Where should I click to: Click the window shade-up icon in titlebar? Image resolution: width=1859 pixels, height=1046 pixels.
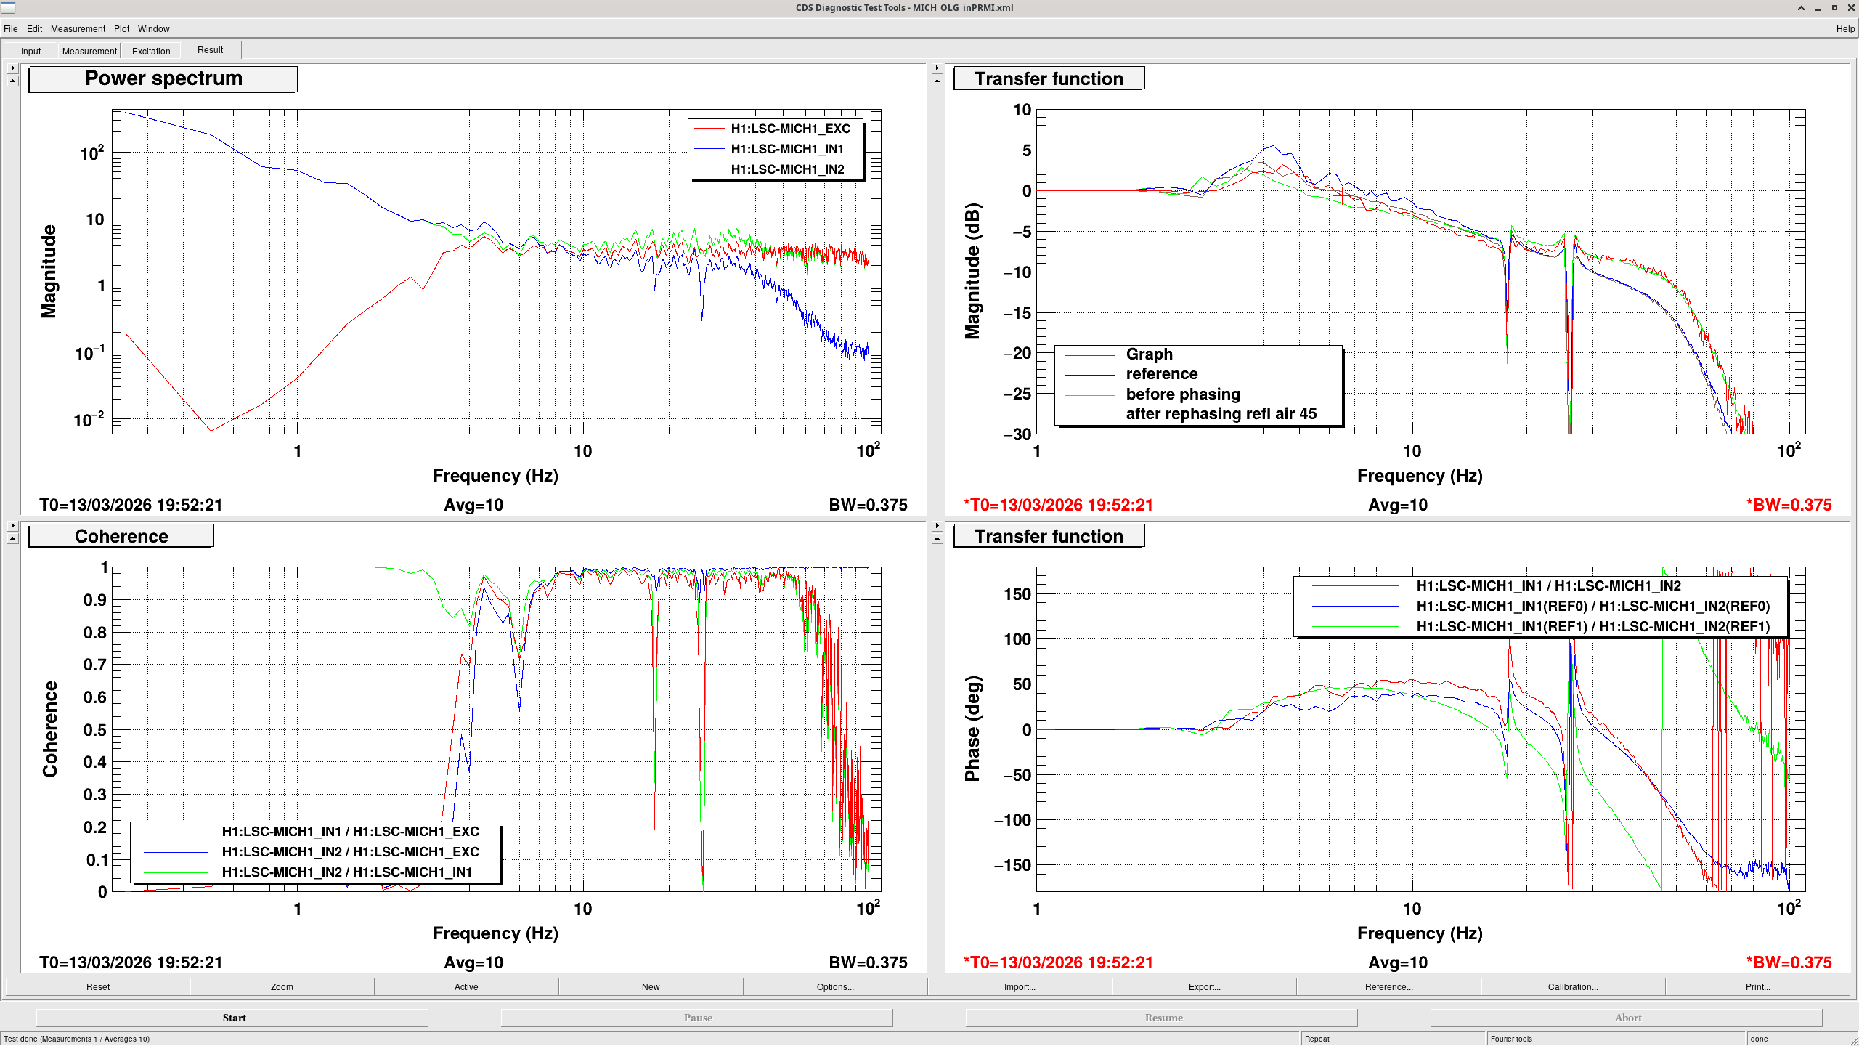(x=1801, y=8)
